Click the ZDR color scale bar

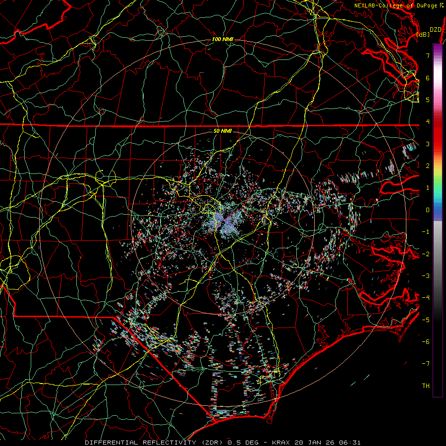tap(438, 220)
